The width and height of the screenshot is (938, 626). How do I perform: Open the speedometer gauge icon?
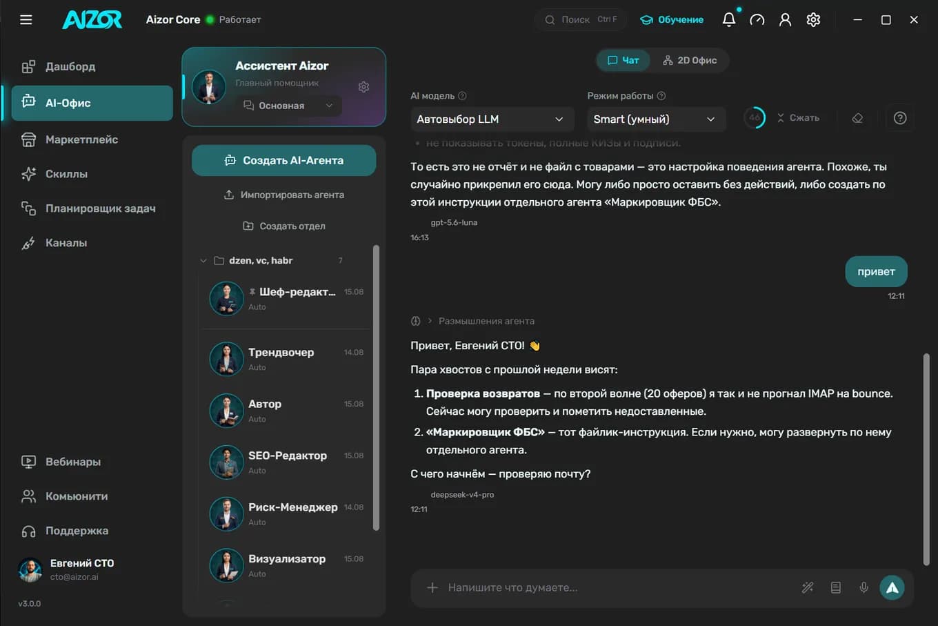757,20
